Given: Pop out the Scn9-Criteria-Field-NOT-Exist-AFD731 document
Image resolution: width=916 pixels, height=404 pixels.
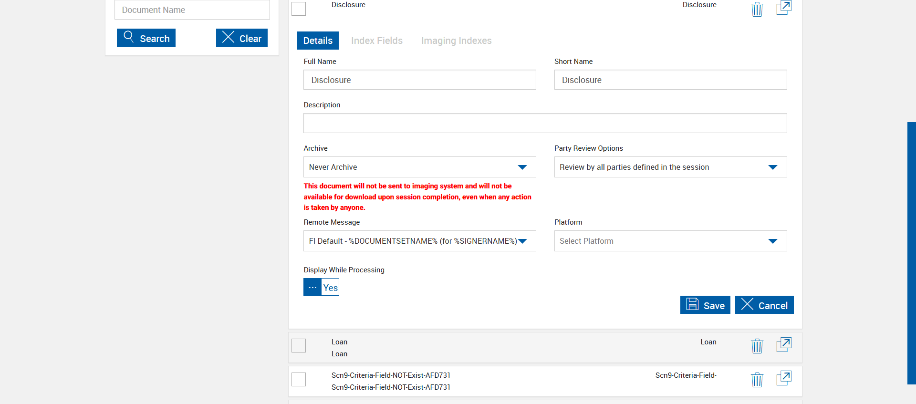Looking at the screenshot, I should [784, 378].
